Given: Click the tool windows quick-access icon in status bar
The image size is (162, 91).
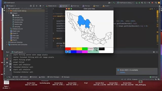Looking at the screenshot, I should pyautogui.click(x=5, y=79).
